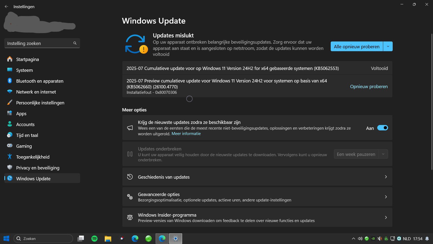Open Geavanceerde opties

(257, 197)
